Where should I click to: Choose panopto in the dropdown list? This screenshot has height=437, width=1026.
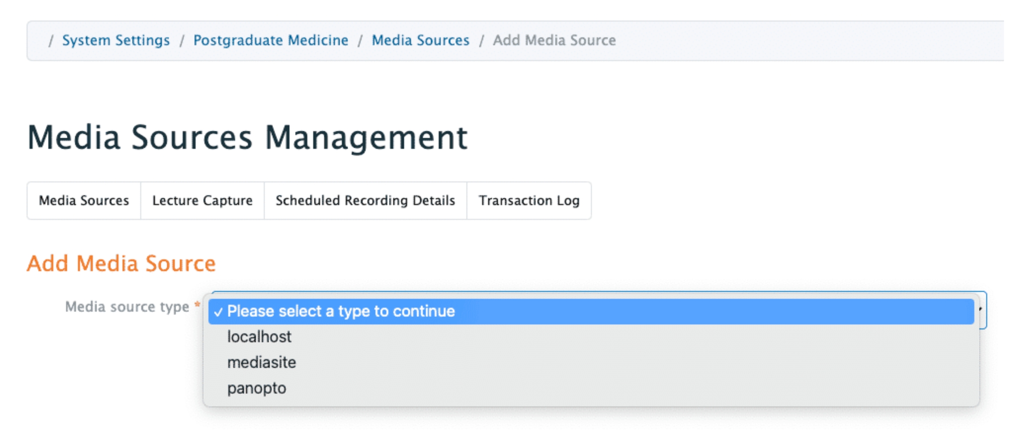tap(256, 388)
